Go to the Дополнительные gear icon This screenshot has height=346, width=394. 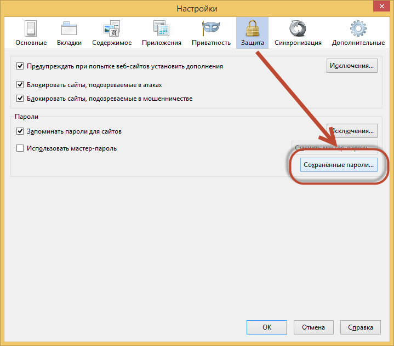coord(358,32)
